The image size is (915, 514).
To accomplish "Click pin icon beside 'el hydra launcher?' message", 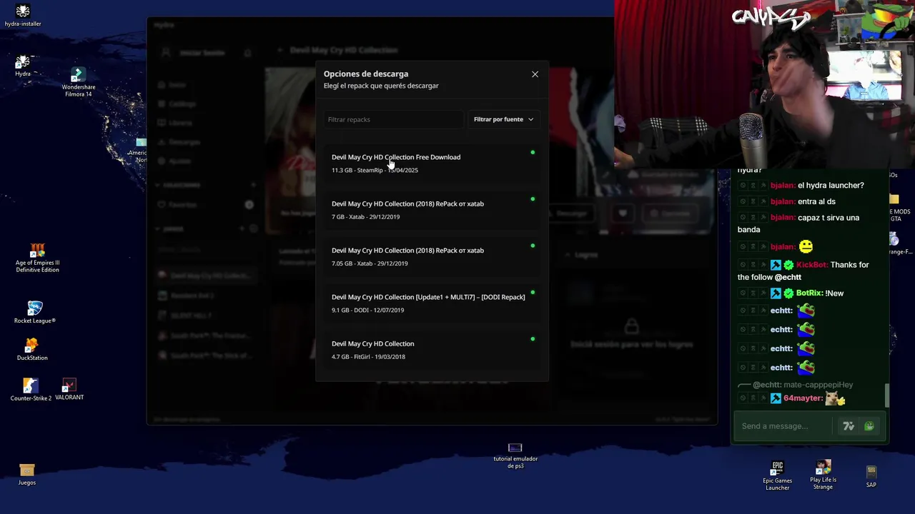I will click(x=763, y=186).
